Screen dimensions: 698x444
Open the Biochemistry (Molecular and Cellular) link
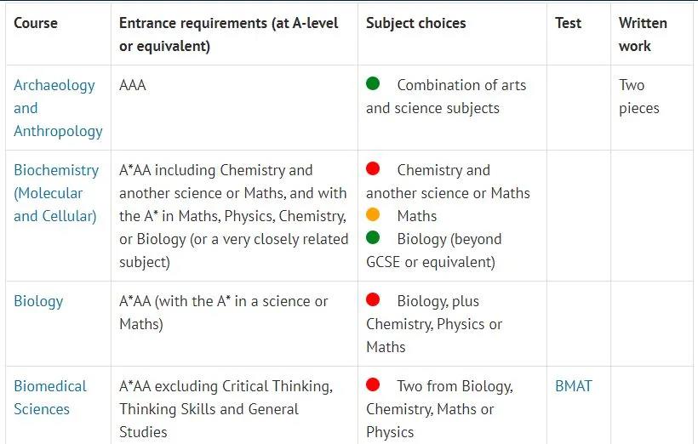[x=56, y=193]
